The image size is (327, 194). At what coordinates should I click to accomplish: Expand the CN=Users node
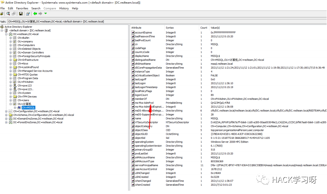[x=10, y=100]
